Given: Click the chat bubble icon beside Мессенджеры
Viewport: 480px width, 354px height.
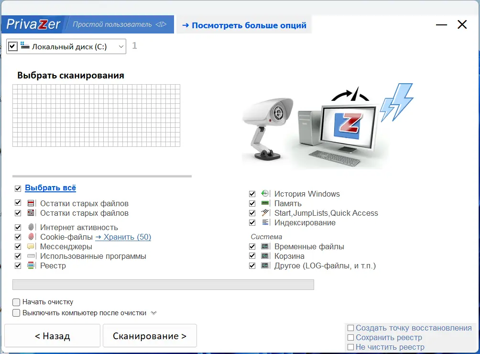Looking at the screenshot, I should 31,246.
